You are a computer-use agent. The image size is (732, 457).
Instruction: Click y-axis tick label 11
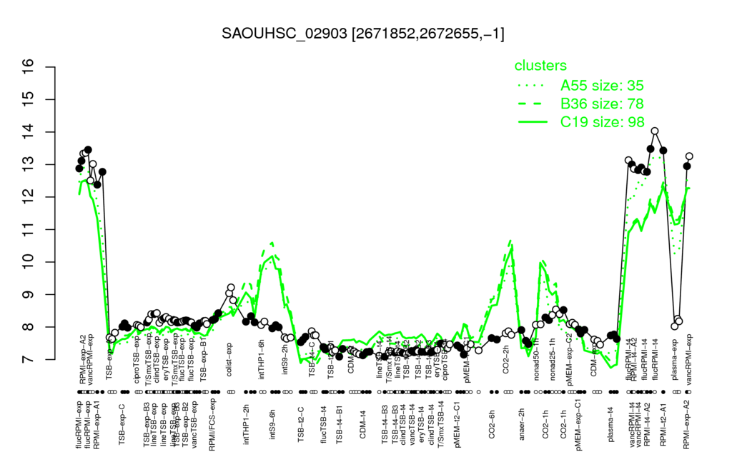29,229
